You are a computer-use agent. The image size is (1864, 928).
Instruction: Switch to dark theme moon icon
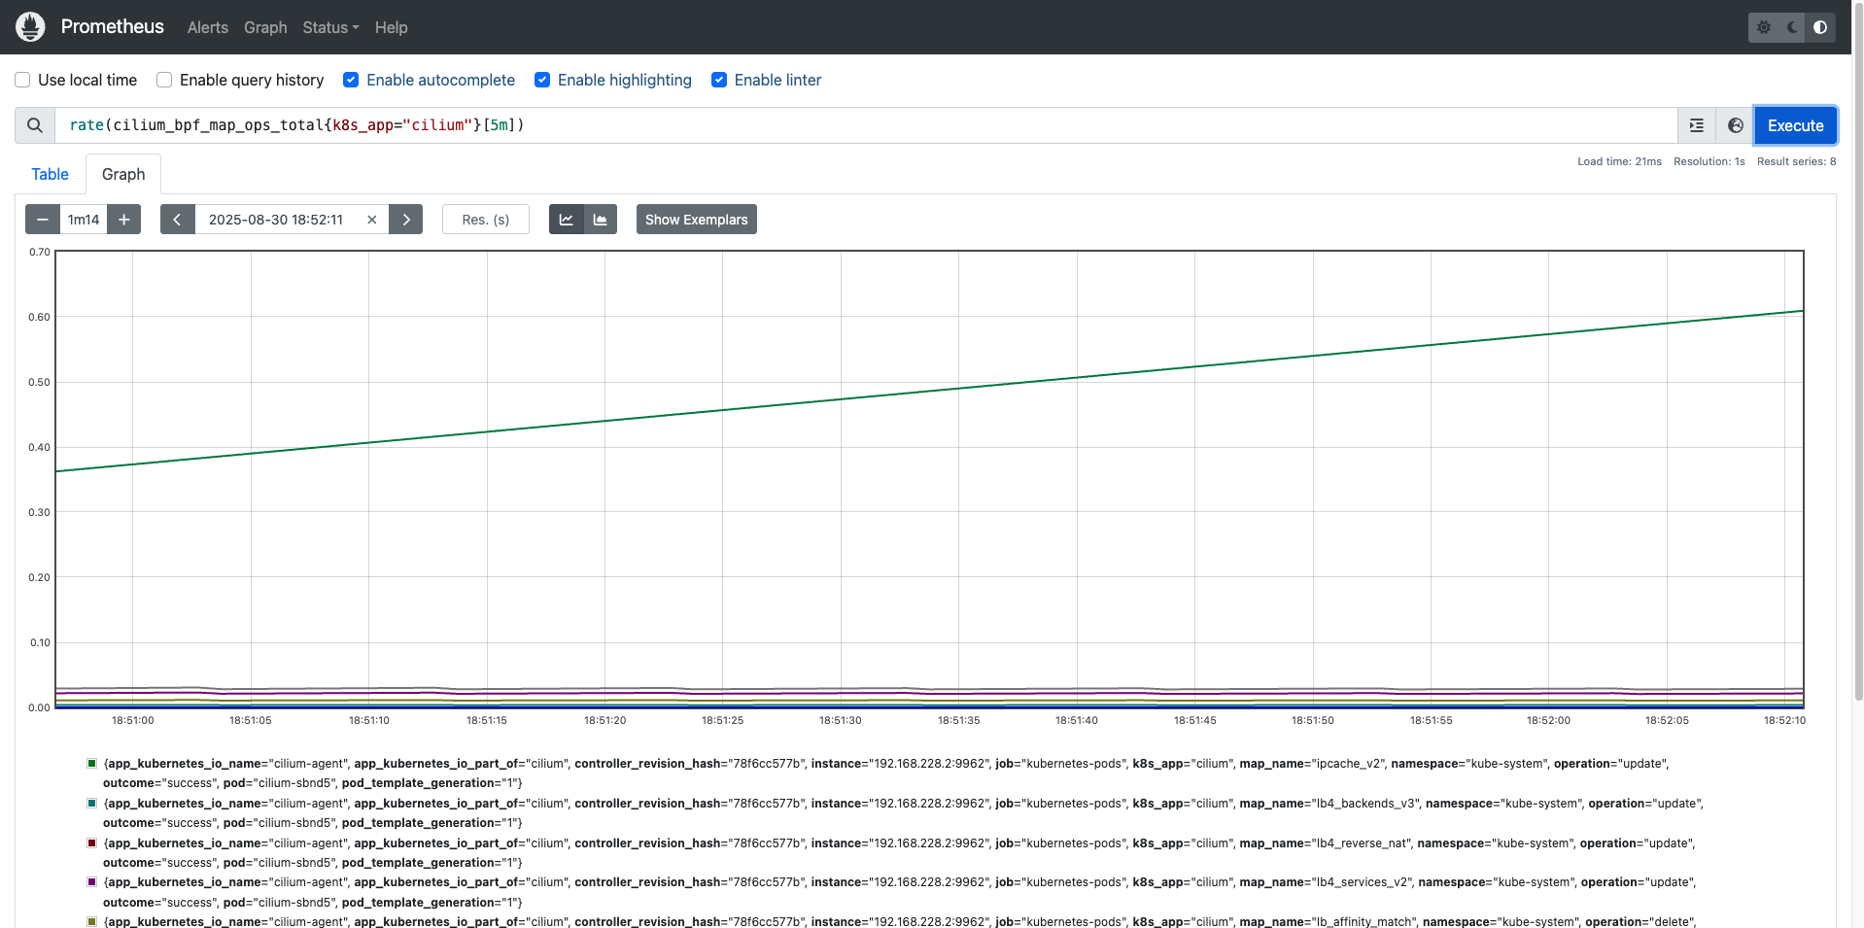1792,27
